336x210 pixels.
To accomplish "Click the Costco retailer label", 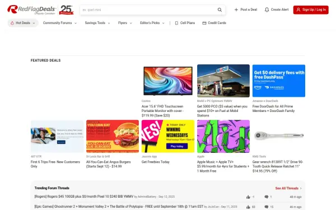I will pos(146,101).
